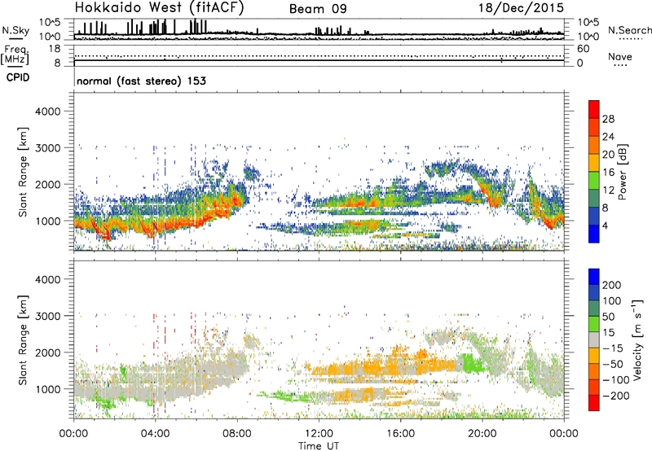Click the 'Time UT' axis title

click(319, 446)
